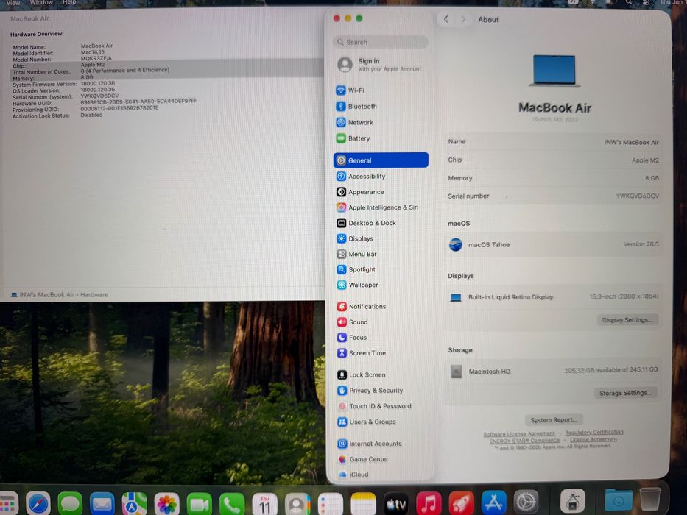Open the Help menu
This screenshot has height=515, width=687.
pos(69,3)
